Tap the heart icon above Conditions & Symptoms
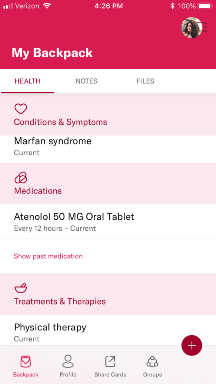The height and width of the screenshot is (384, 216). [x=21, y=109]
